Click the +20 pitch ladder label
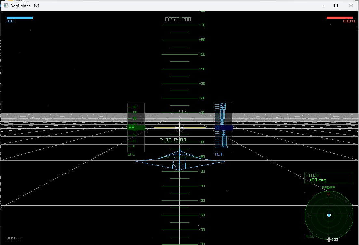Screen dimensions: 359x245 point(202,98)
